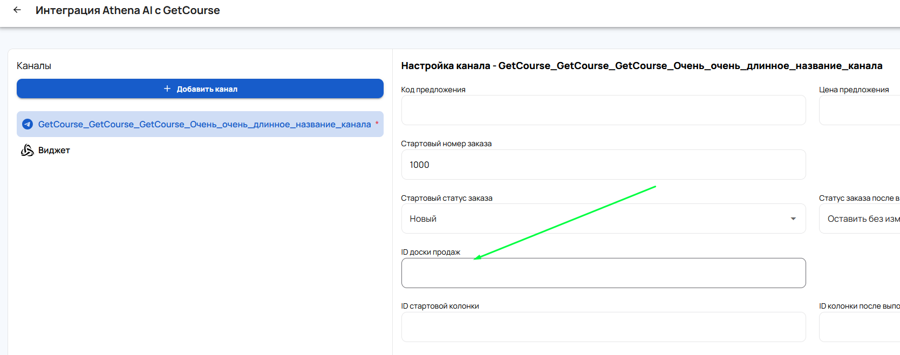Screen dimensions: 900x355
Task: Click the Каналы panel heading
Action: 34,66
